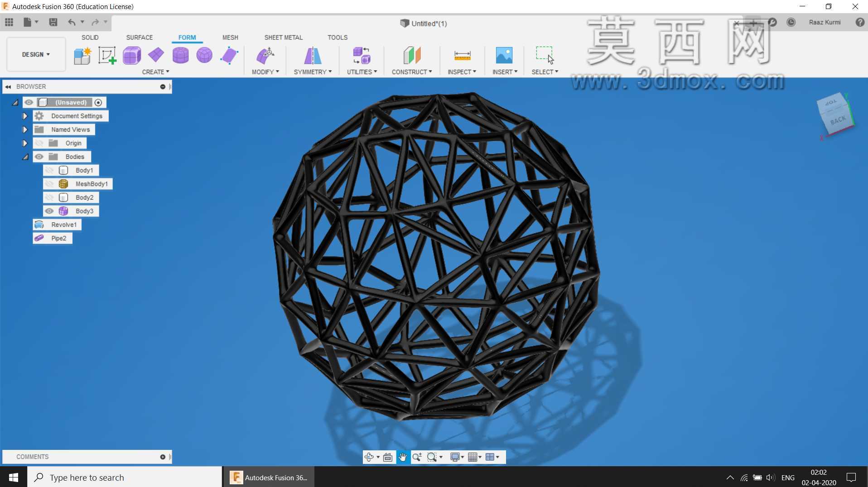Switch to the SOLID tab
868x487 pixels.
(90, 38)
